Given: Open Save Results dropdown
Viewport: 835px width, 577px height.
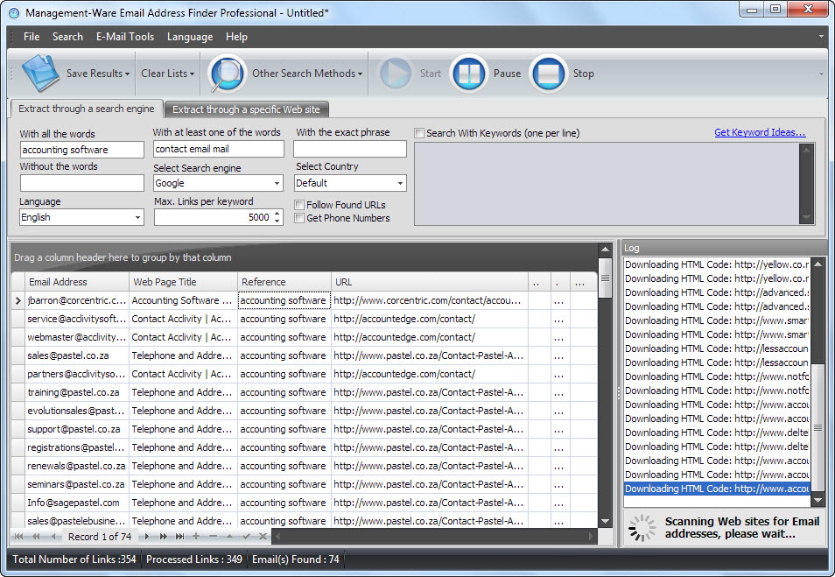Looking at the screenshot, I should (127, 74).
